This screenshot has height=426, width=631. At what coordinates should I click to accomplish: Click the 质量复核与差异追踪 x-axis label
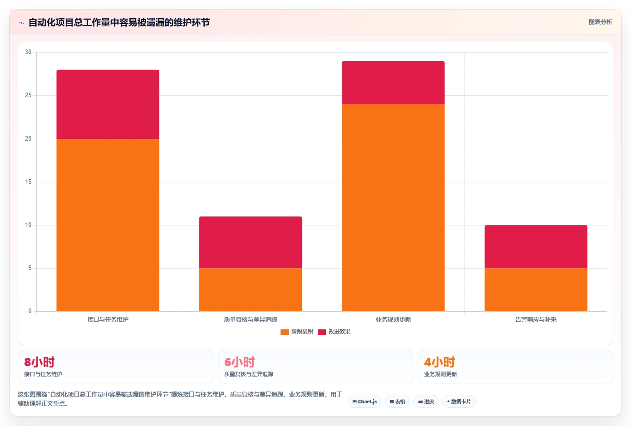(251, 320)
